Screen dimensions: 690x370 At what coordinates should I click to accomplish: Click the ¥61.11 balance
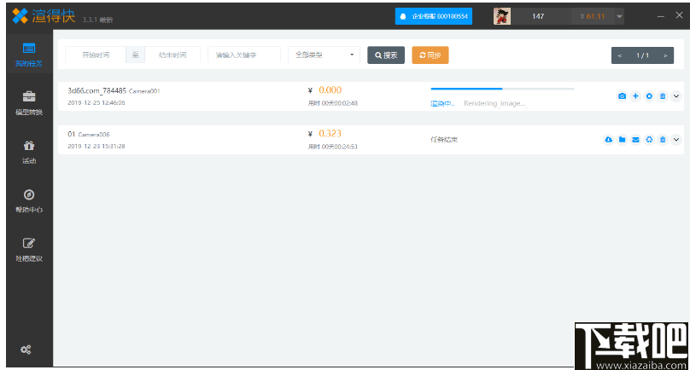[x=593, y=16]
